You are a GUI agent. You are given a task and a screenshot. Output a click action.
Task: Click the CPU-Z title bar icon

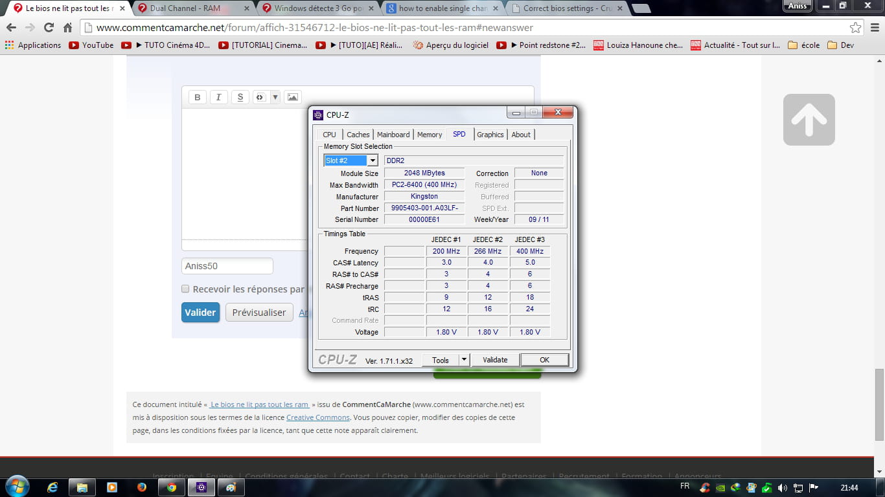tap(318, 115)
